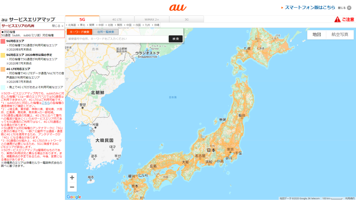Click 大阪 label on the map
The width and height of the screenshot is (356, 200).
(185, 162)
